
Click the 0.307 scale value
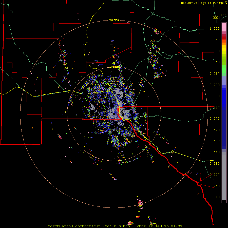[215, 175]
